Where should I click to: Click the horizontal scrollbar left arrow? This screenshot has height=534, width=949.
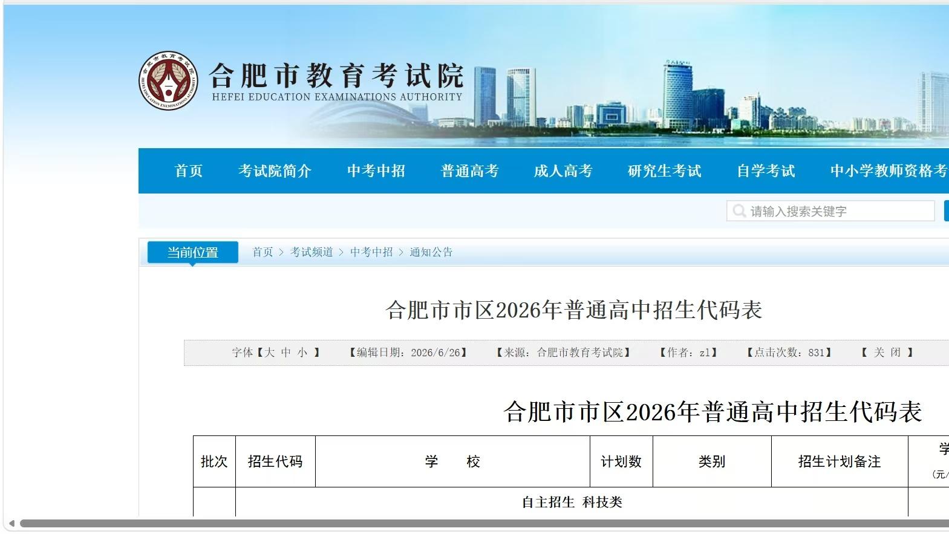(x=11, y=524)
